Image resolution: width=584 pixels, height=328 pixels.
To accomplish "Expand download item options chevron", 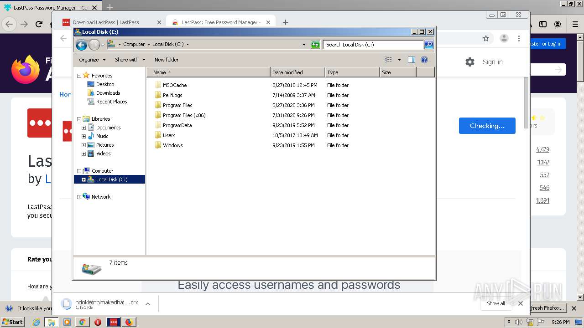I will point(147,304).
